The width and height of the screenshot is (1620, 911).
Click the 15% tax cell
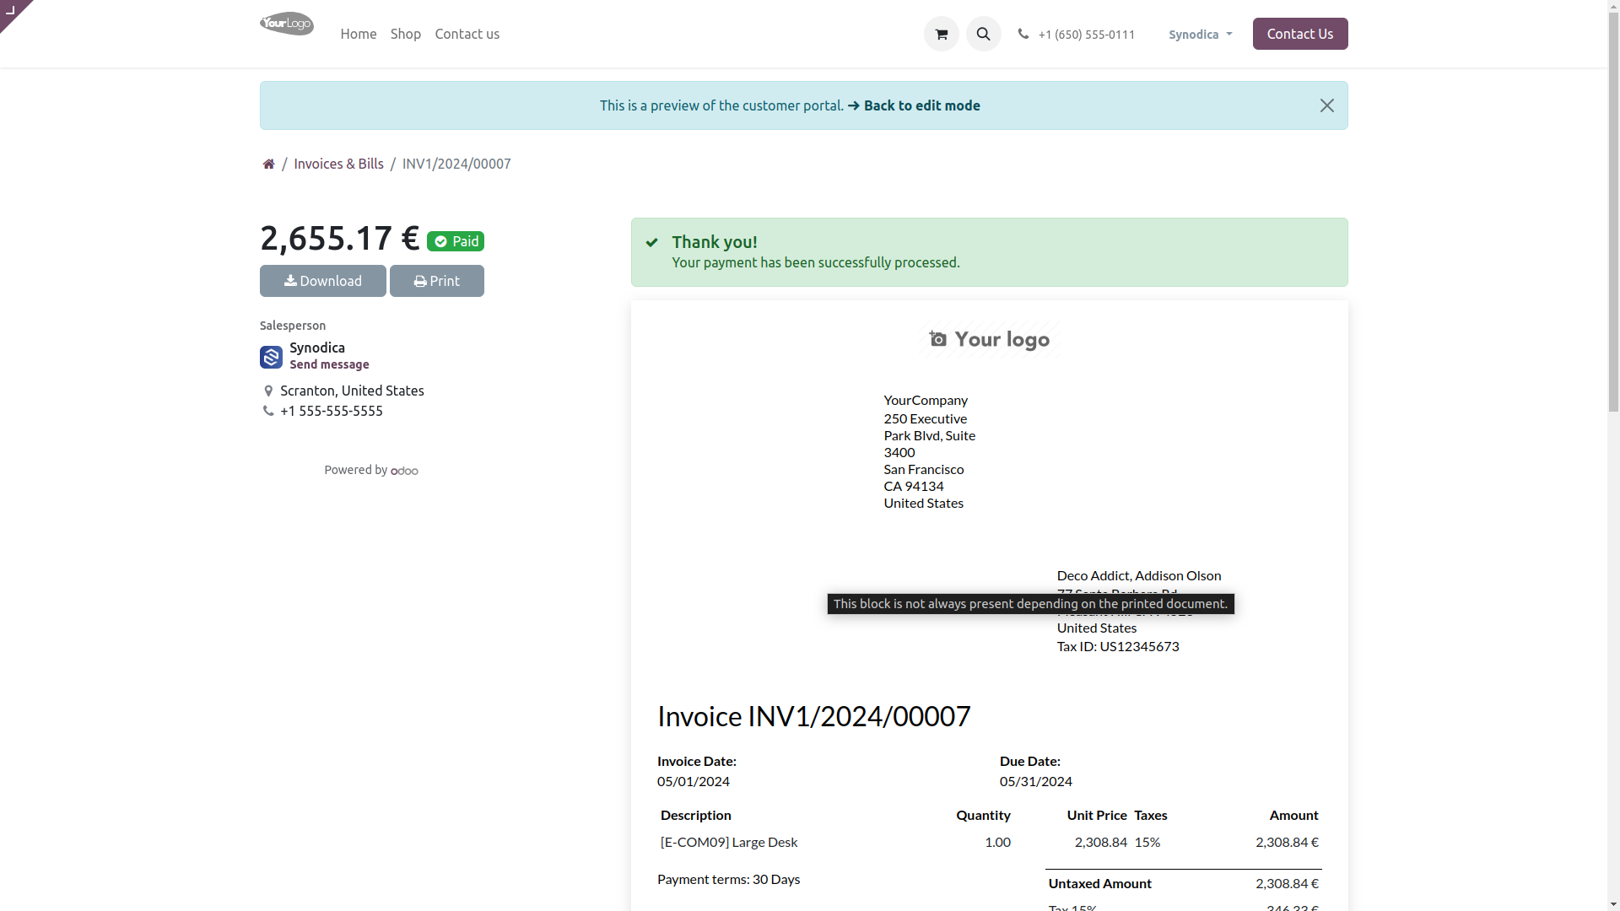click(x=1147, y=842)
